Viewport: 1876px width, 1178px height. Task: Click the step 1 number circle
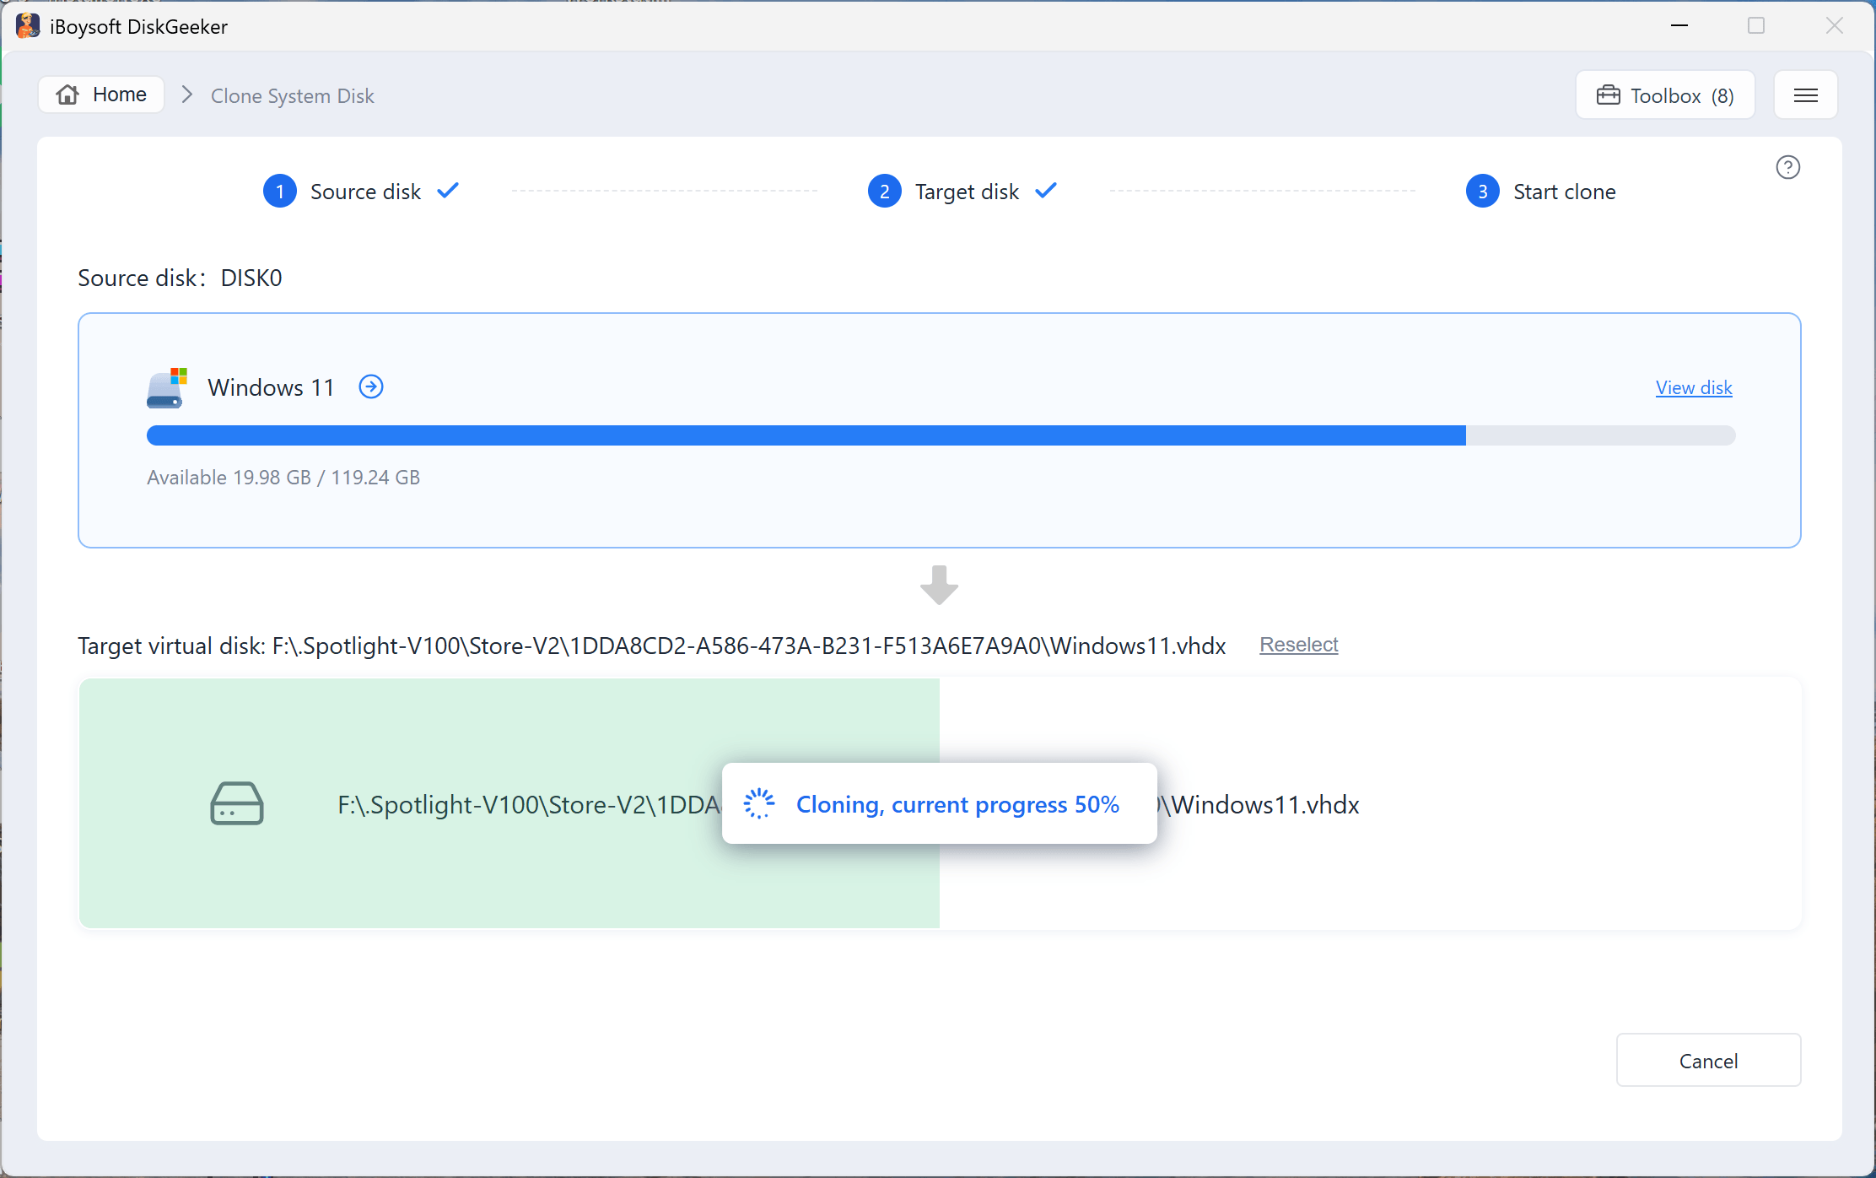point(280,192)
